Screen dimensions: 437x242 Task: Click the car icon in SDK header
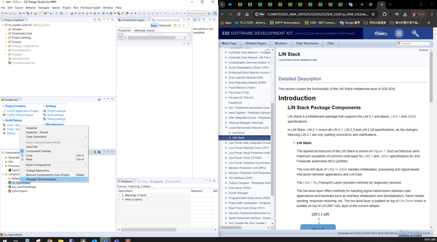click(x=381, y=33)
